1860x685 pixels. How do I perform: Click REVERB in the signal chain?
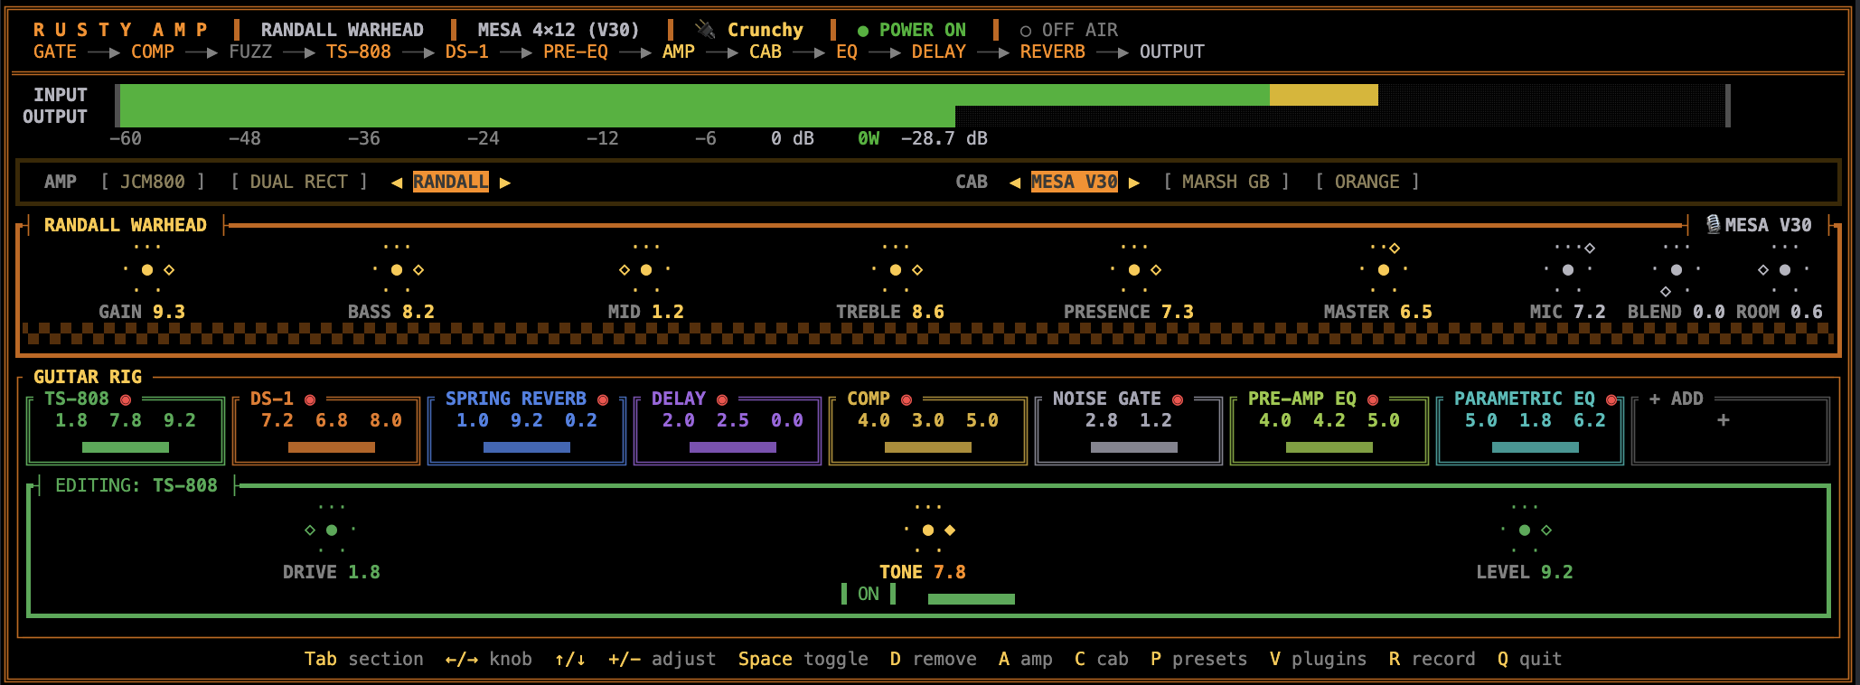click(x=1053, y=52)
